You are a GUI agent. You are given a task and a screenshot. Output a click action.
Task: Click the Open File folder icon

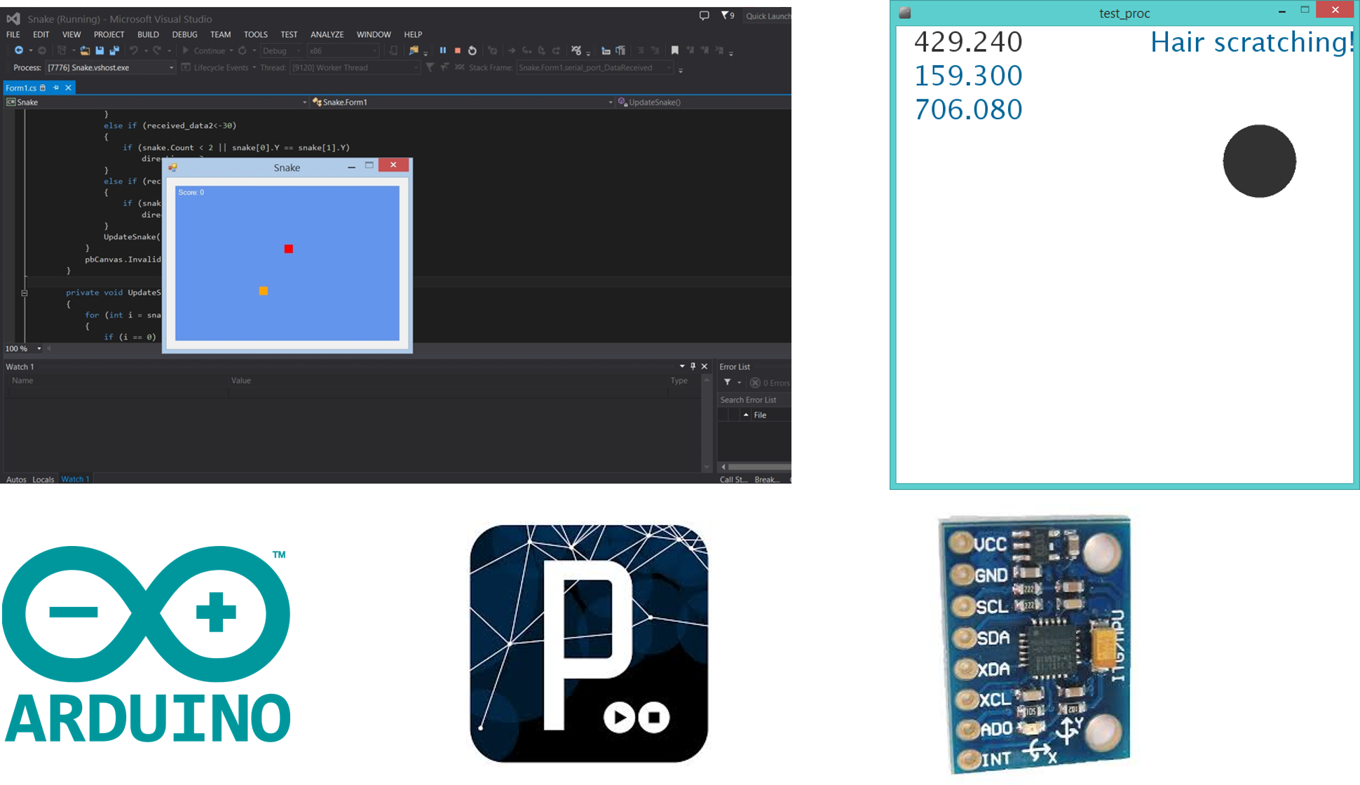(x=85, y=50)
